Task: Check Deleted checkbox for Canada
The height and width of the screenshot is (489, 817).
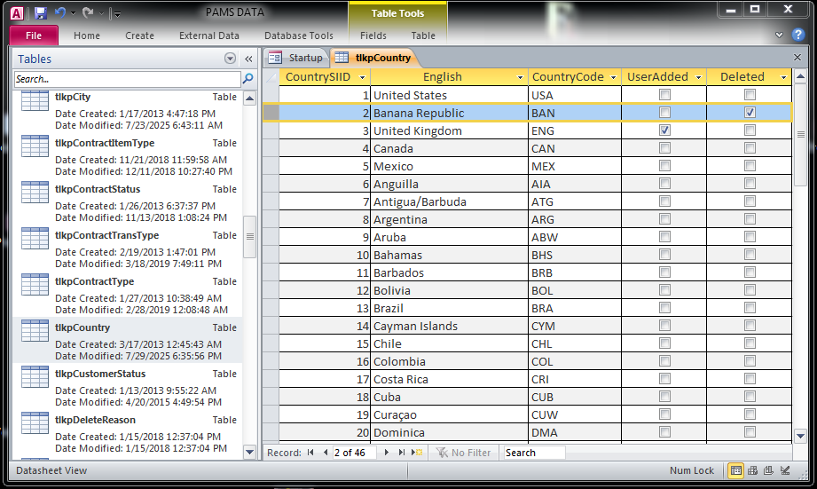Action: (x=750, y=148)
